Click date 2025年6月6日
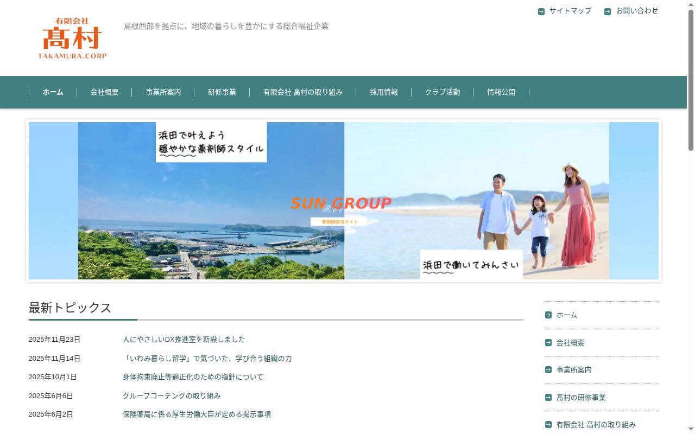Screen dimensions: 695x434 pyautogui.click(x=50, y=396)
